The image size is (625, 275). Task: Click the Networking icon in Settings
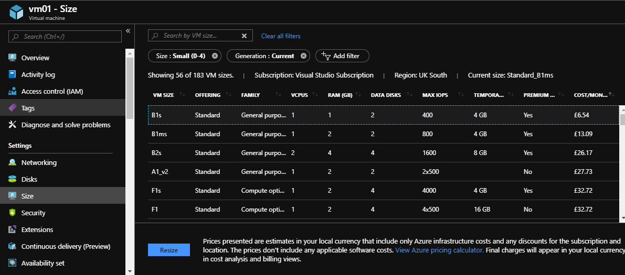(12, 162)
